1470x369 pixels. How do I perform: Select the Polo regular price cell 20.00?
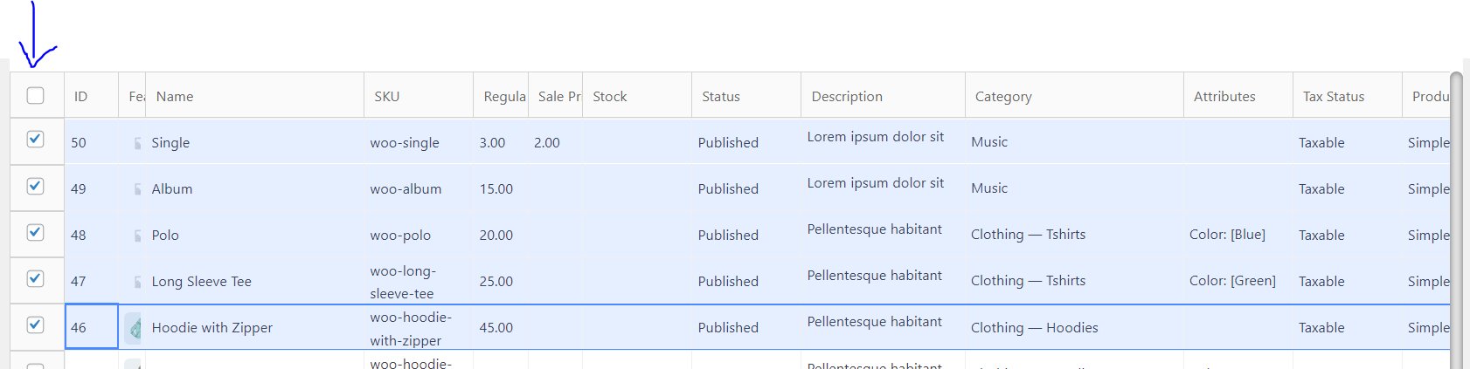pyautogui.click(x=496, y=236)
